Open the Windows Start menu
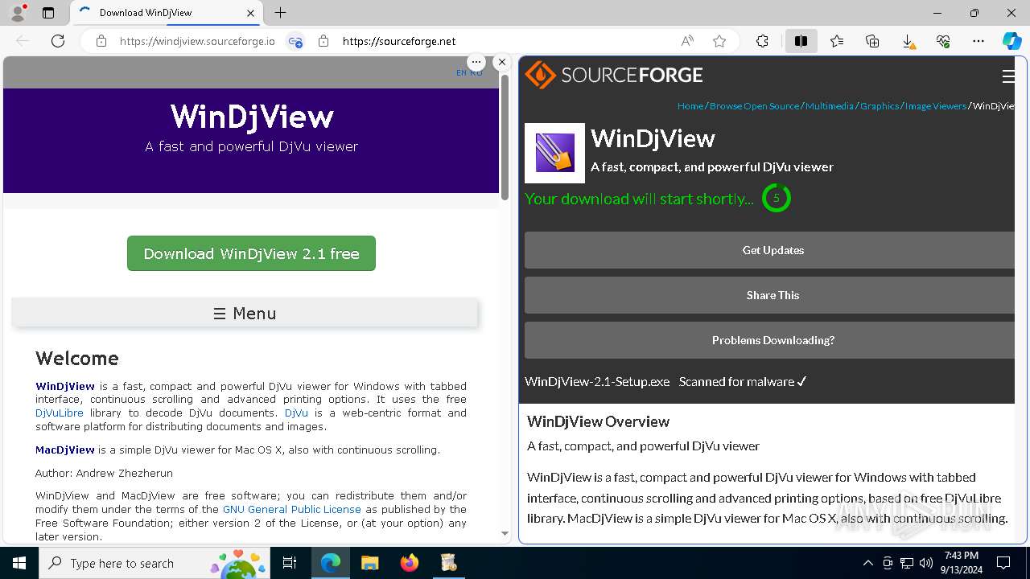The width and height of the screenshot is (1030, 579). (19, 563)
